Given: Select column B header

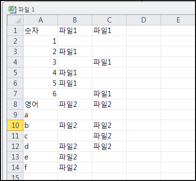Looking at the screenshot, I should point(75,20).
